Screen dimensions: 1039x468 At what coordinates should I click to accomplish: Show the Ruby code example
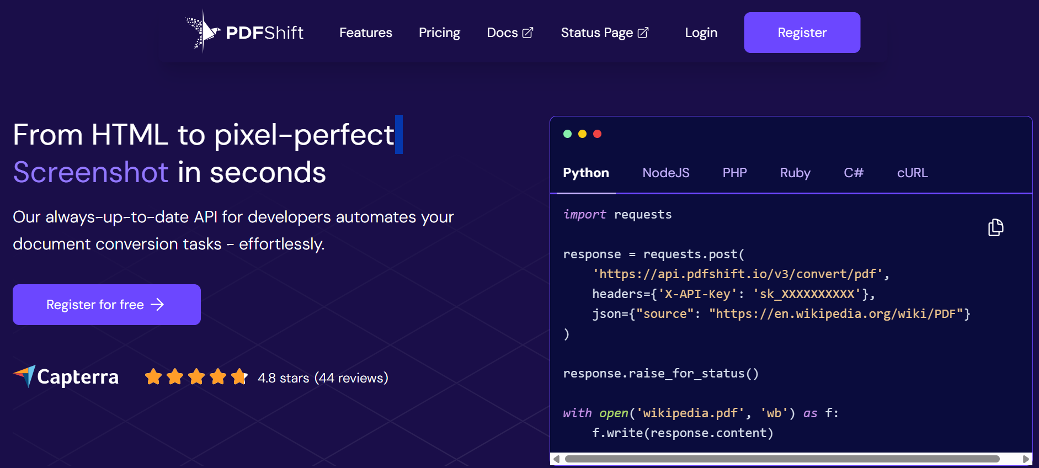(x=795, y=173)
